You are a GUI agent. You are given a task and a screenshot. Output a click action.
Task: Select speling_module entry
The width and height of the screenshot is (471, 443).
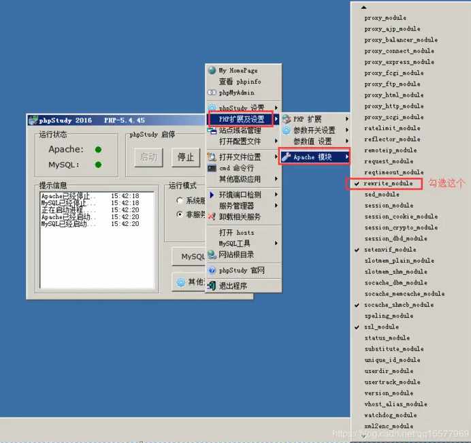[389, 316]
